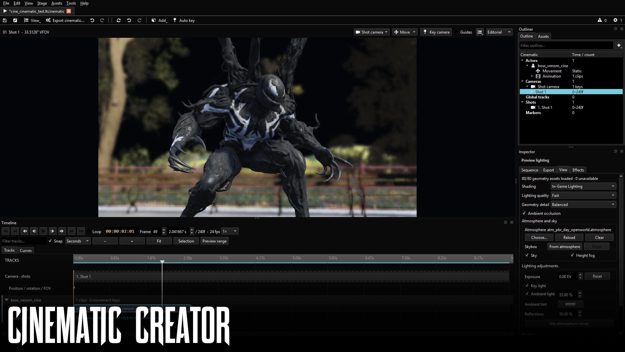Click the errors indicator icon
Screen dimensions: 625x352
coord(615,20)
